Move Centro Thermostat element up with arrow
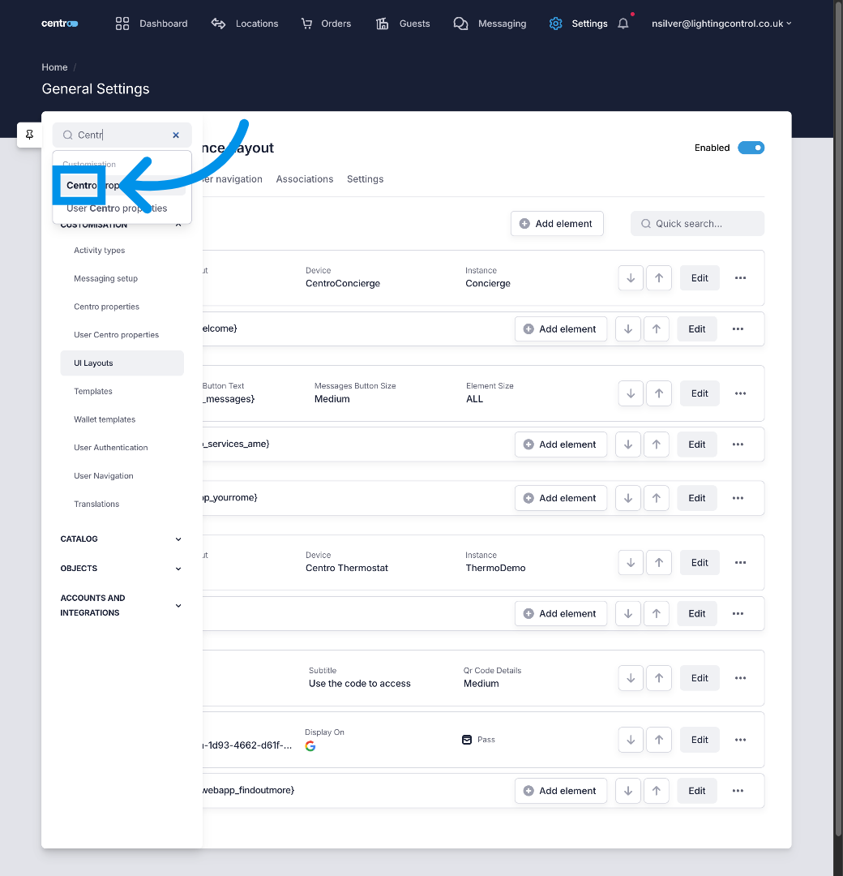The width and height of the screenshot is (843, 876). click(658, 563)
